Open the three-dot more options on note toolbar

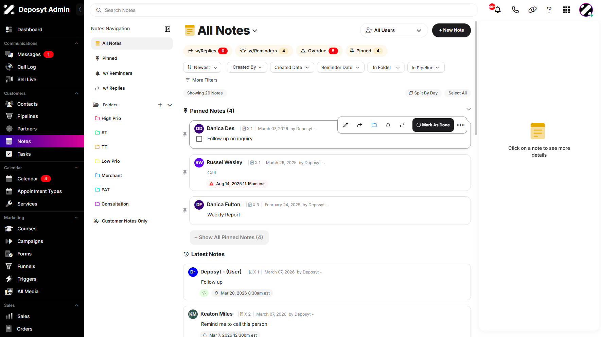(x=460, y=125)
